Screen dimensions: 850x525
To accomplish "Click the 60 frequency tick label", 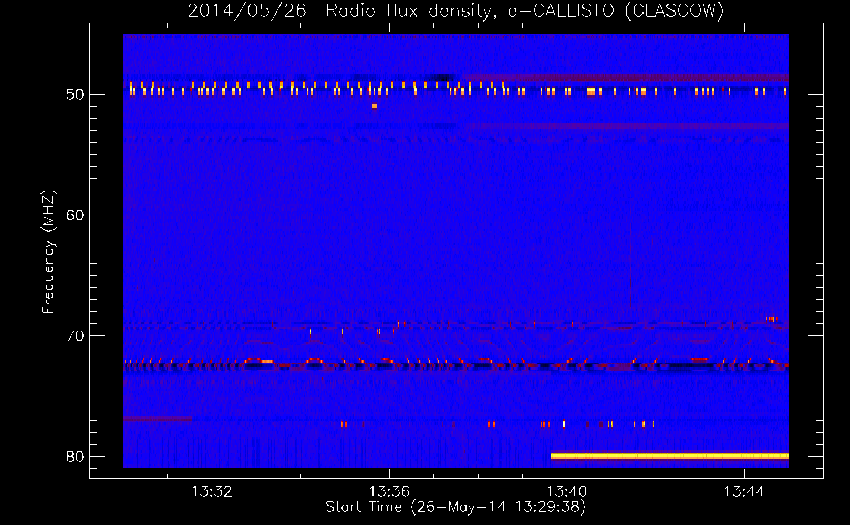I will (x=75, y=215).
